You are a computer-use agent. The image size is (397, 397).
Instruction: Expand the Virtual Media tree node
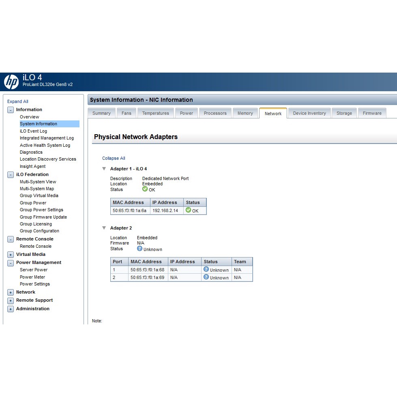click(x=11, y=255)
